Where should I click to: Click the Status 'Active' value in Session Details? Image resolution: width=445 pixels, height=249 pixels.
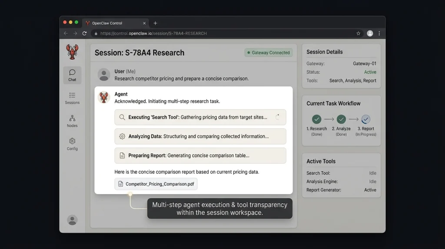tap(370, 72)
